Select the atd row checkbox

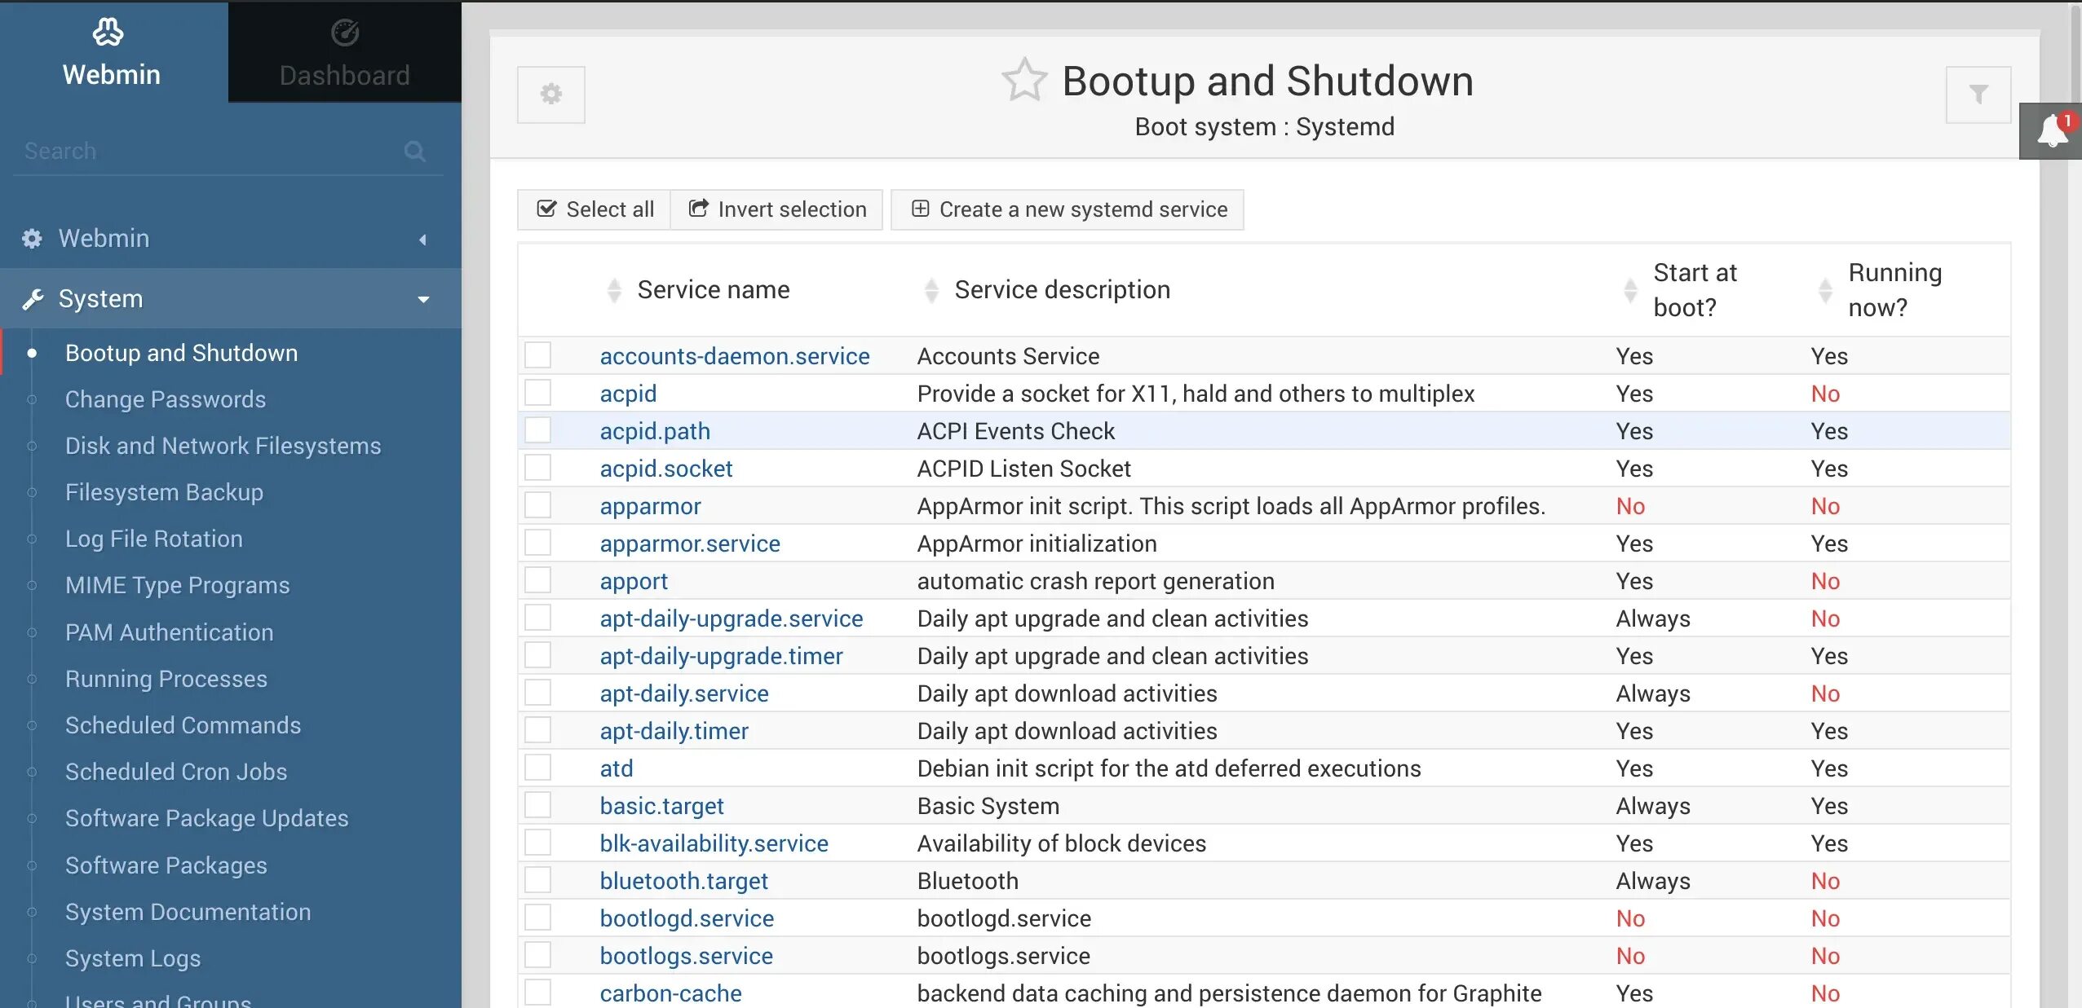pyautogui.click(x=537, y=768)
